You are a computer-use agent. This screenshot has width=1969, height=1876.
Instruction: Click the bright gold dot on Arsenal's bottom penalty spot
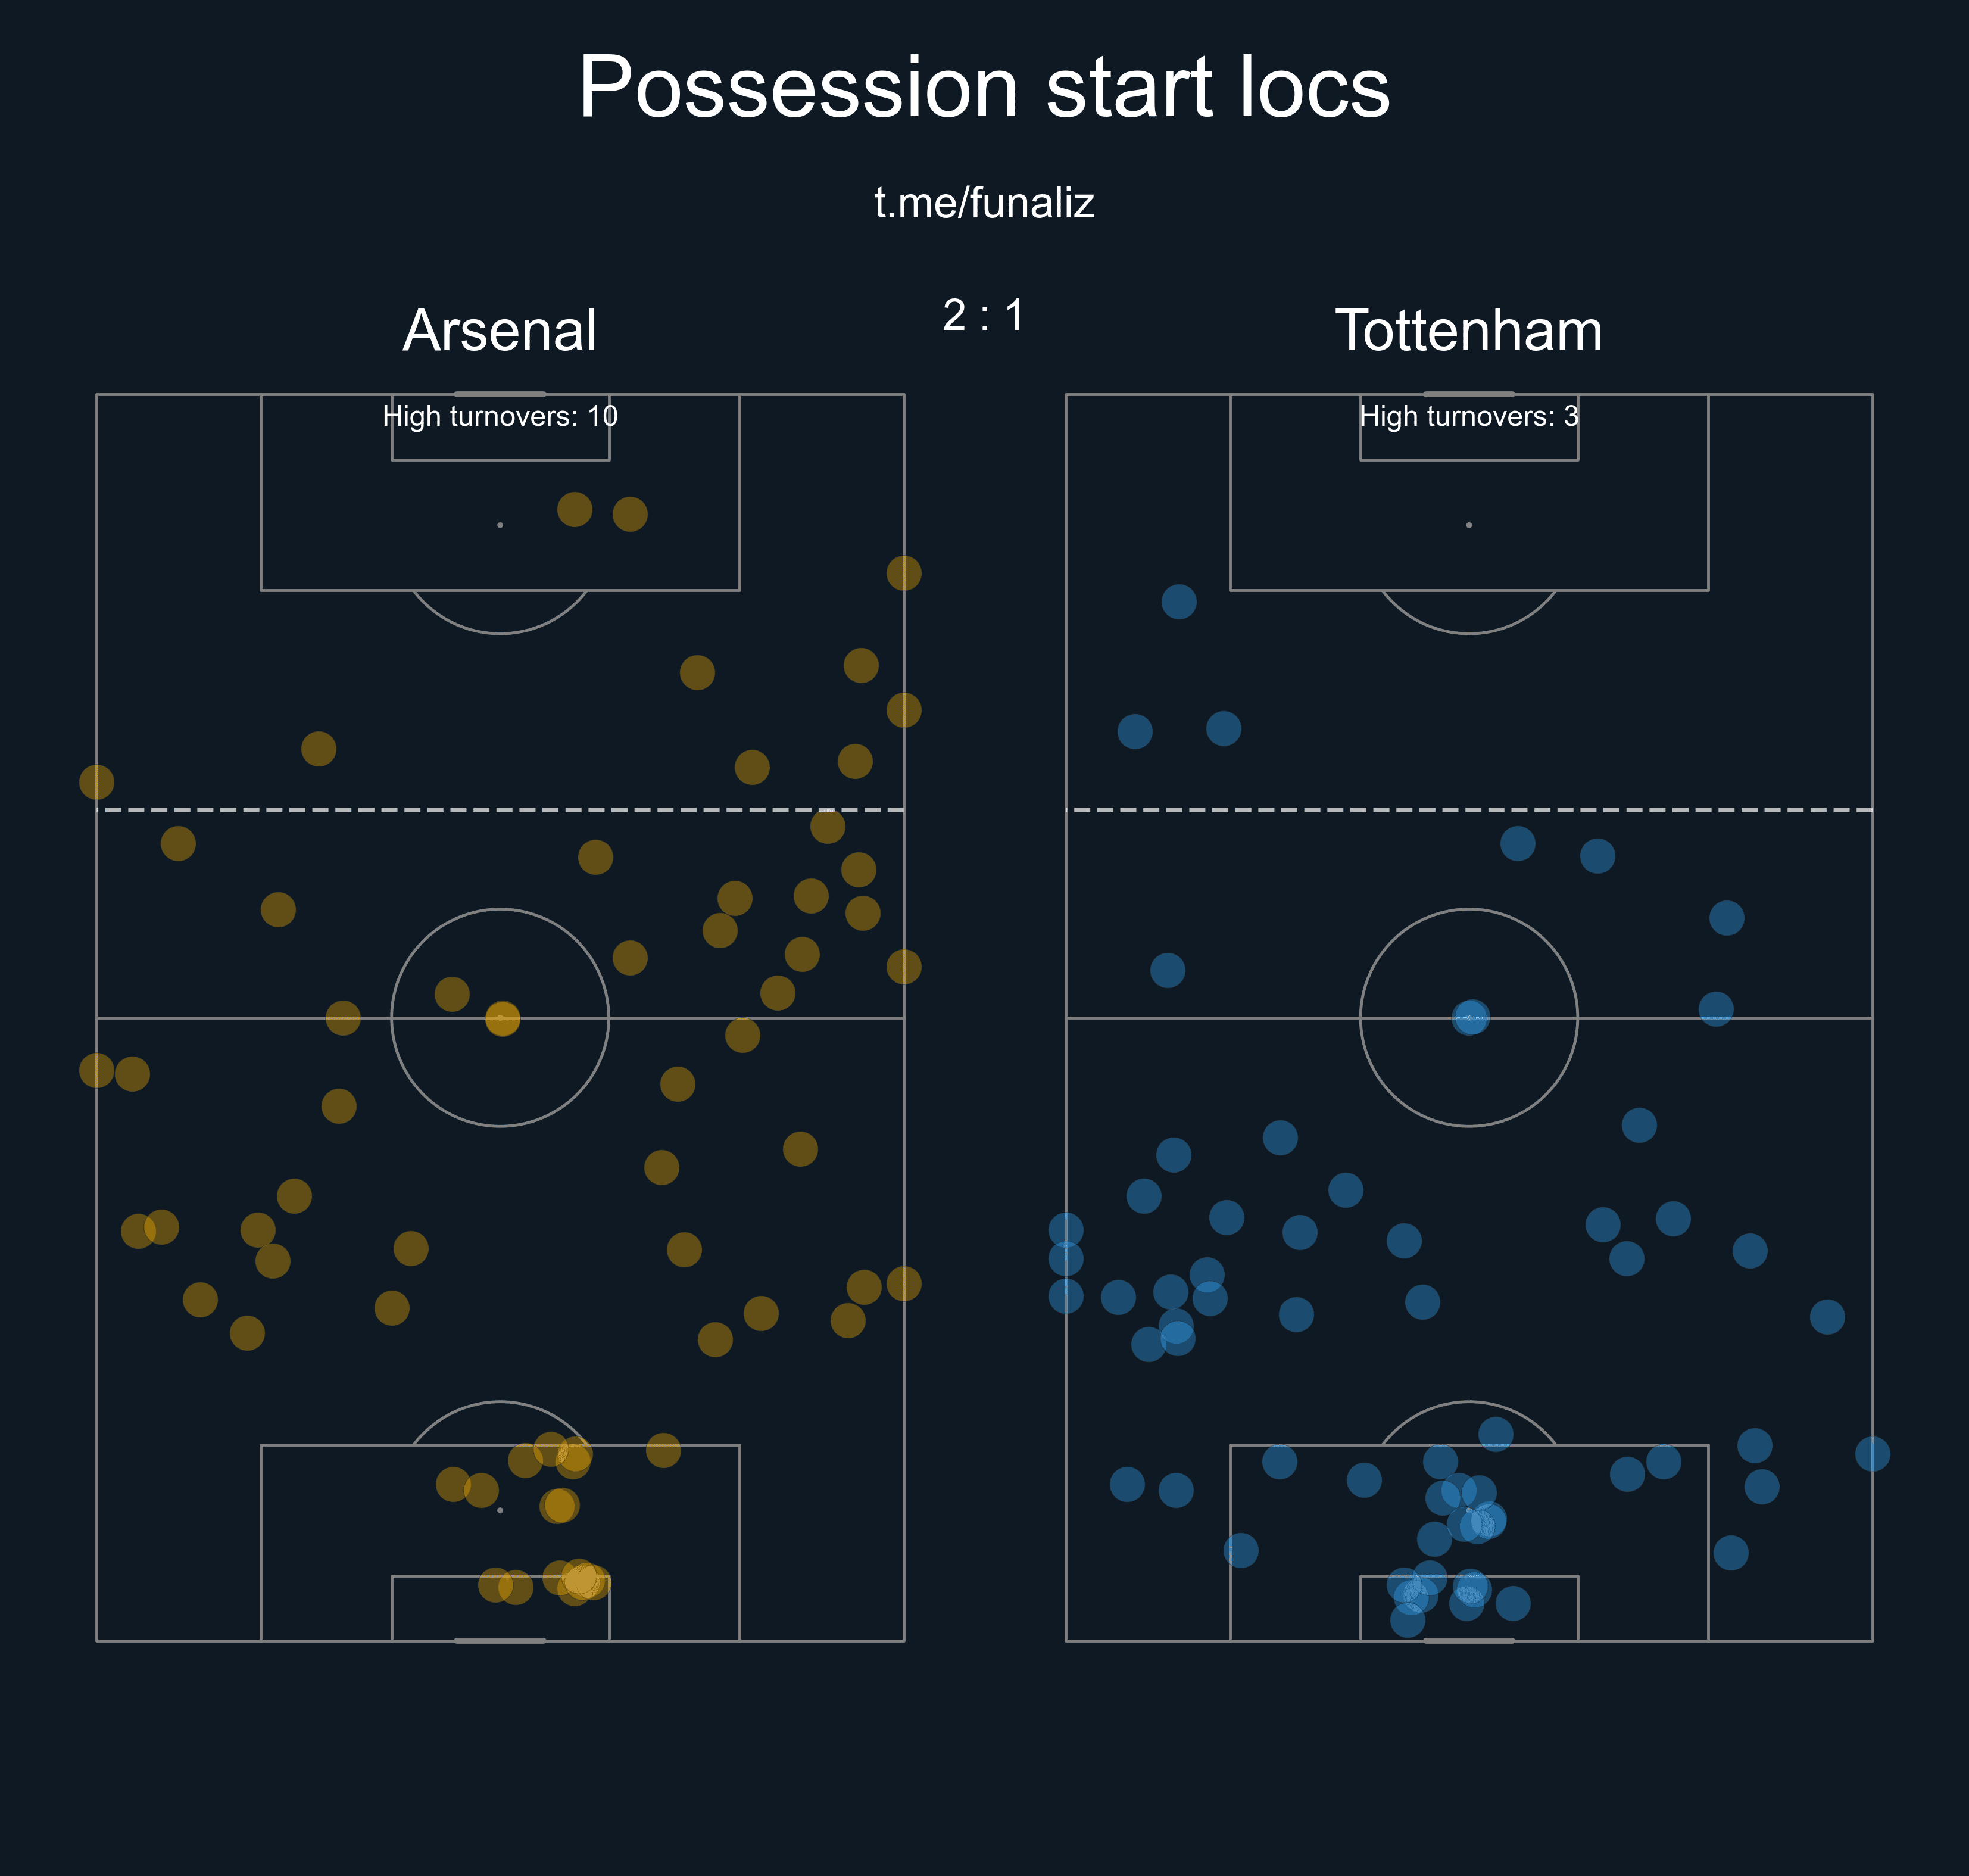pyautogui.click(x=560, y=1505)
